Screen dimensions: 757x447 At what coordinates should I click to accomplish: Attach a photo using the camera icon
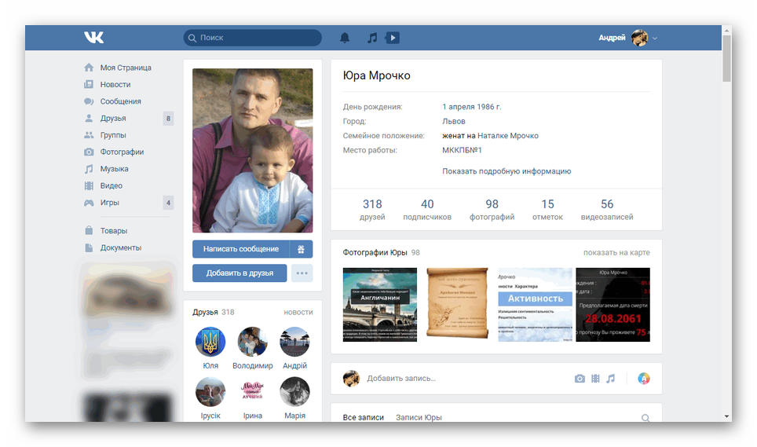click(580, 379)
